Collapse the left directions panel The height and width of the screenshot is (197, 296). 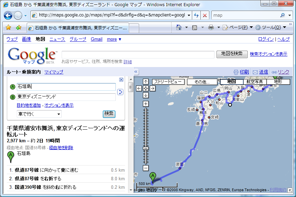coord(136,72)
